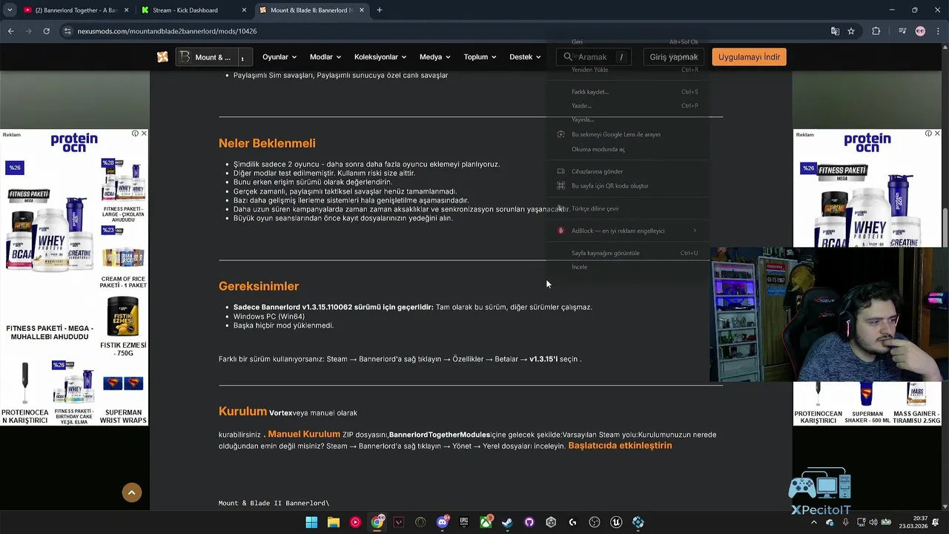Open the FISTIK EZMESİ - 750G ad product
This screenshot has height=534, width=949.
(123, 326)
